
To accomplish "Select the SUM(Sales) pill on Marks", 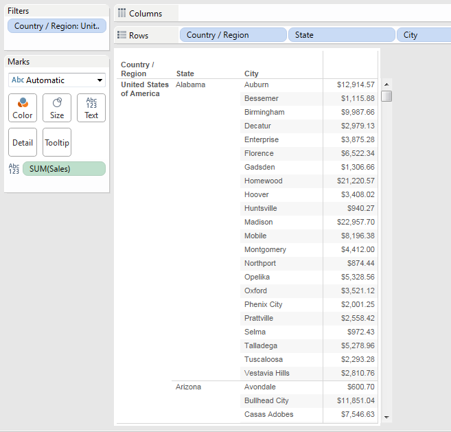I will click(64, 169).
